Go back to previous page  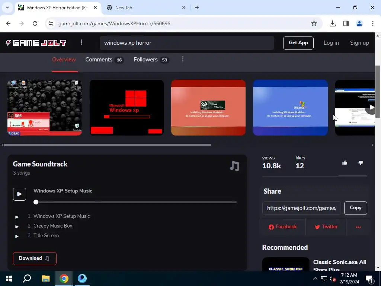(8, 23)
